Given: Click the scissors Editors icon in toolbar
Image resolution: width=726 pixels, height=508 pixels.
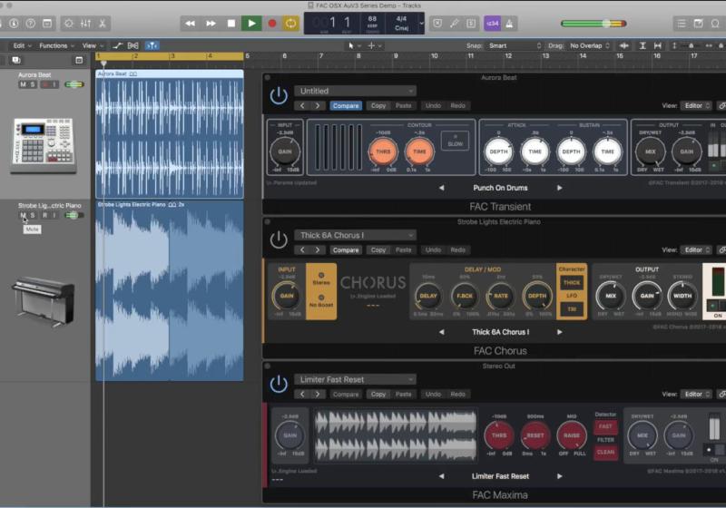Looking at the screenshot, I should tap(103, 24).
